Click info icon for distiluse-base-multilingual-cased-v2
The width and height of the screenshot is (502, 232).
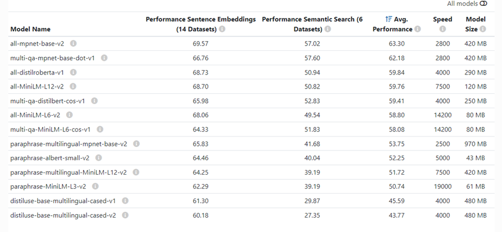point(125,215)
